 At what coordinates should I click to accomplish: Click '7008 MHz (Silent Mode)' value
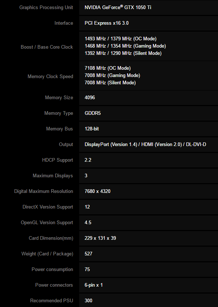(110, 82)
